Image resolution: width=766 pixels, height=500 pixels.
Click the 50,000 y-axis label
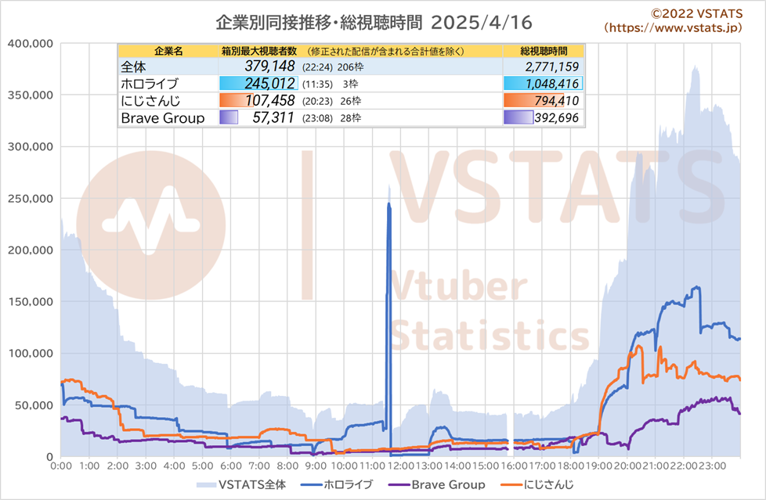point(34,405)
